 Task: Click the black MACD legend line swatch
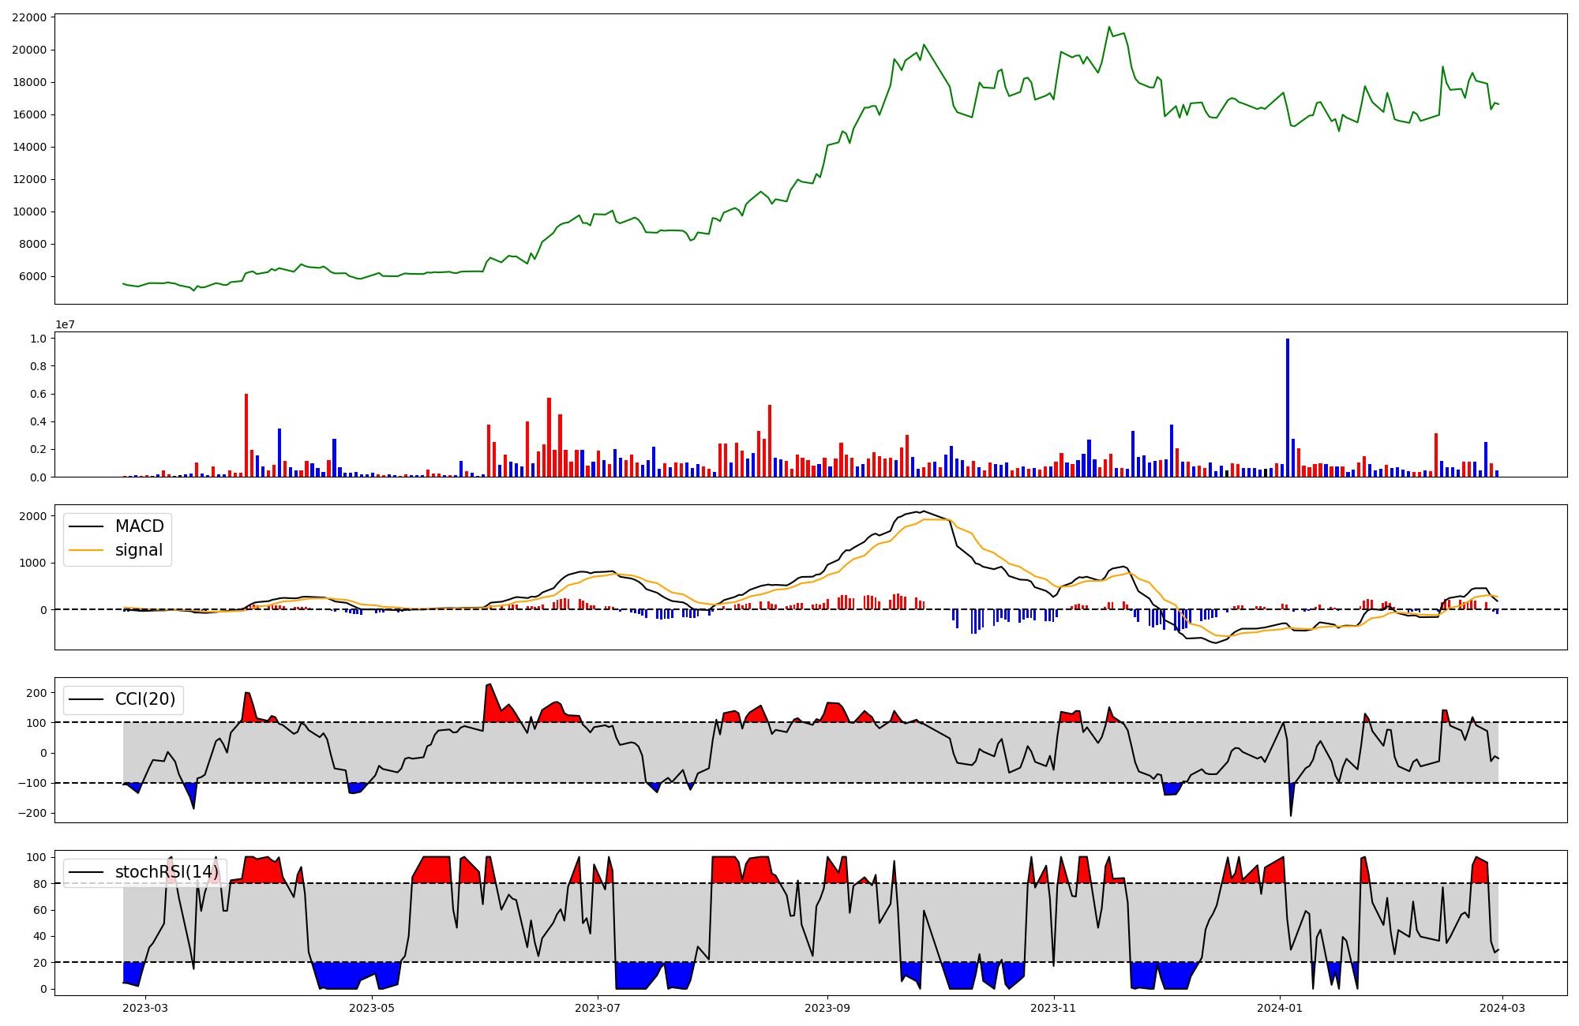pos(86,526)
